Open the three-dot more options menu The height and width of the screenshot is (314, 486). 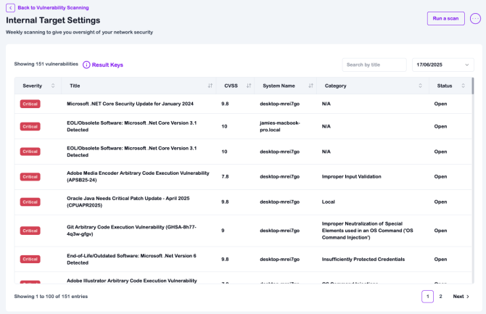[x=475, y=19]
